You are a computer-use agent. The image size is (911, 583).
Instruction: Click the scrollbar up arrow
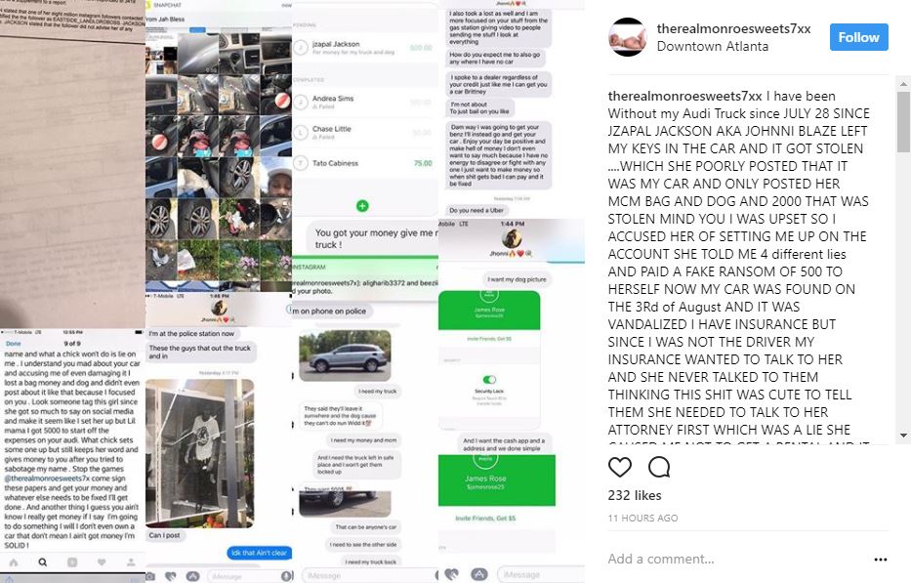coord(903,84)
